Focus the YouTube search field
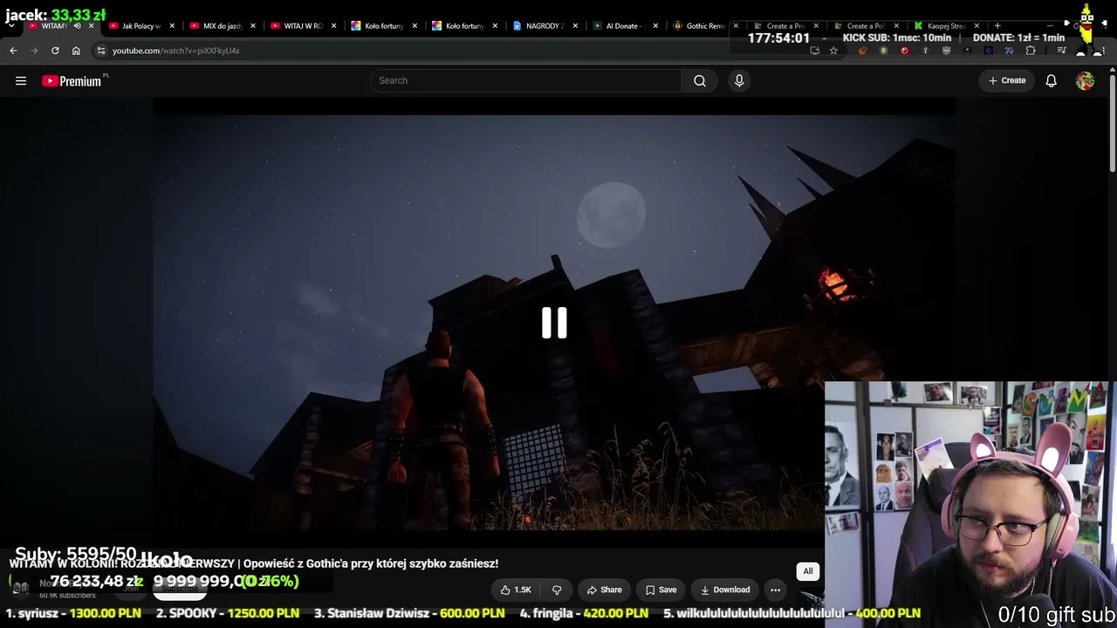This screenshot has width=1117, height=628. (x=525, y=81)
